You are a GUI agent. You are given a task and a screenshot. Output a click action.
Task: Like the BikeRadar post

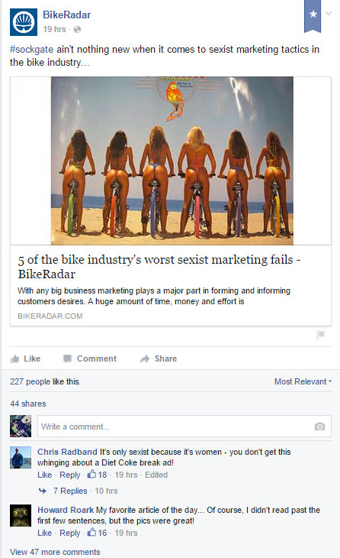[x=26, y=358]
